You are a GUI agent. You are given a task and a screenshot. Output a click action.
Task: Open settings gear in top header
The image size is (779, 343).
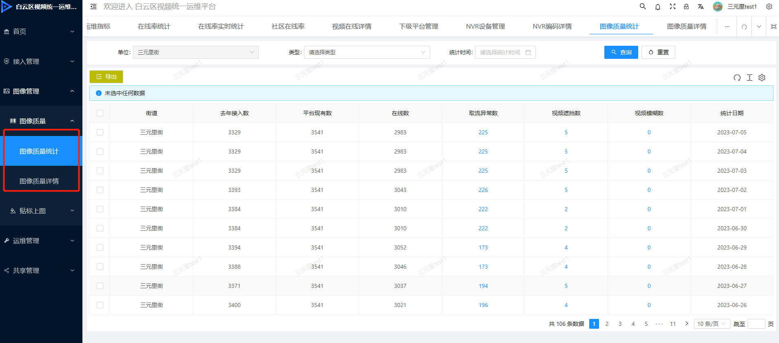coord(769,7)
